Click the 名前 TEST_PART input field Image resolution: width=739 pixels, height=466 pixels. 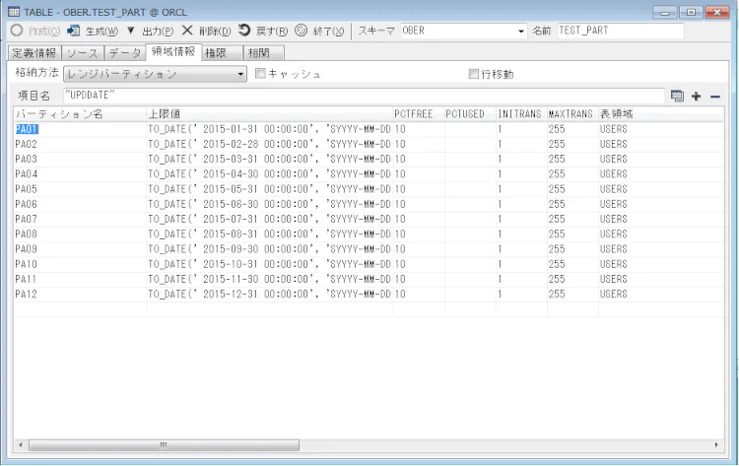[x=620, y=31]
